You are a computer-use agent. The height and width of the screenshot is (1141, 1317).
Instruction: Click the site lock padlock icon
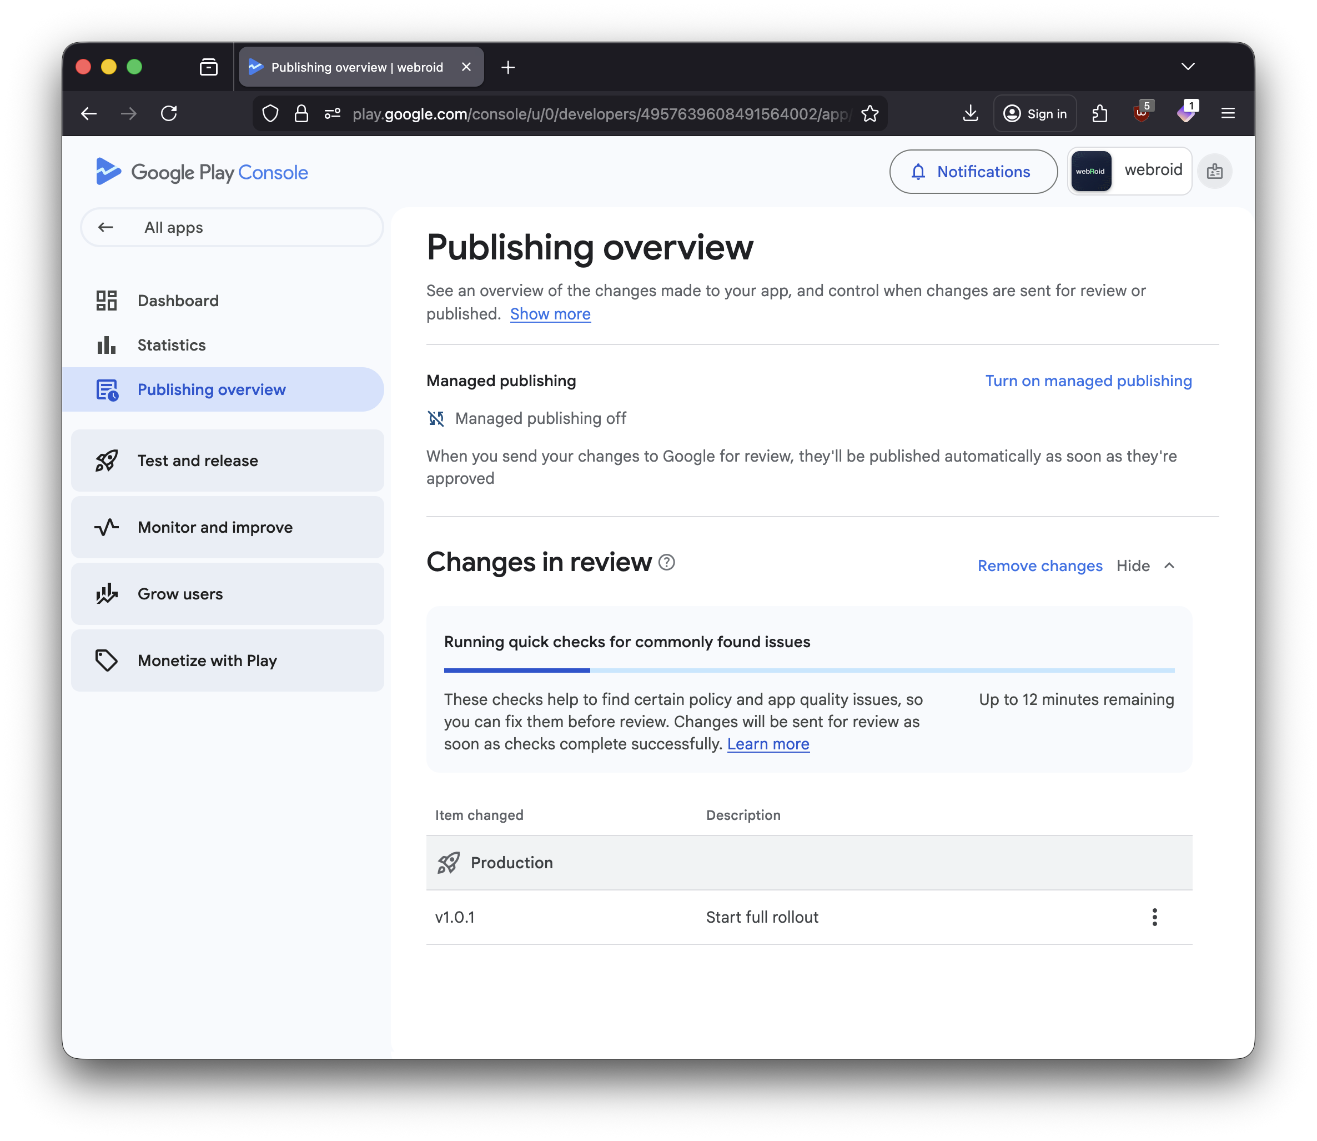click(301, 113)
